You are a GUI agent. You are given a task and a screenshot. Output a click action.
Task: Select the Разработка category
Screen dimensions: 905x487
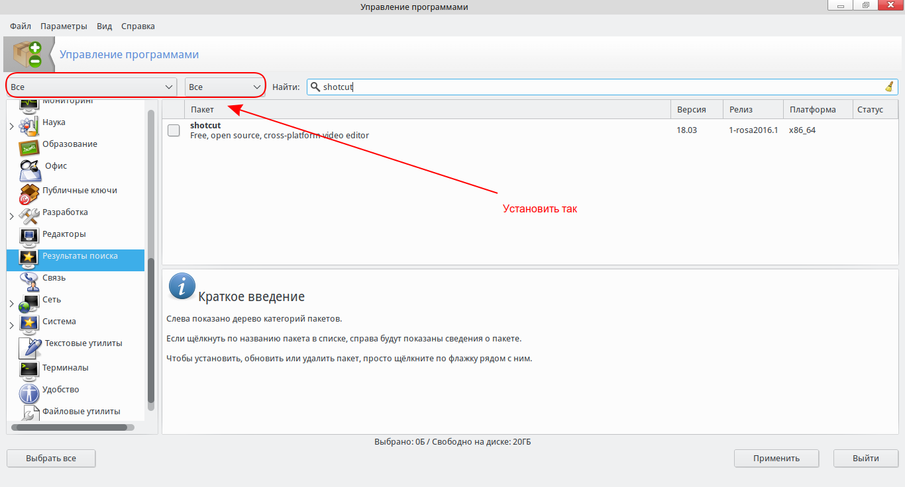coord(65,212)
